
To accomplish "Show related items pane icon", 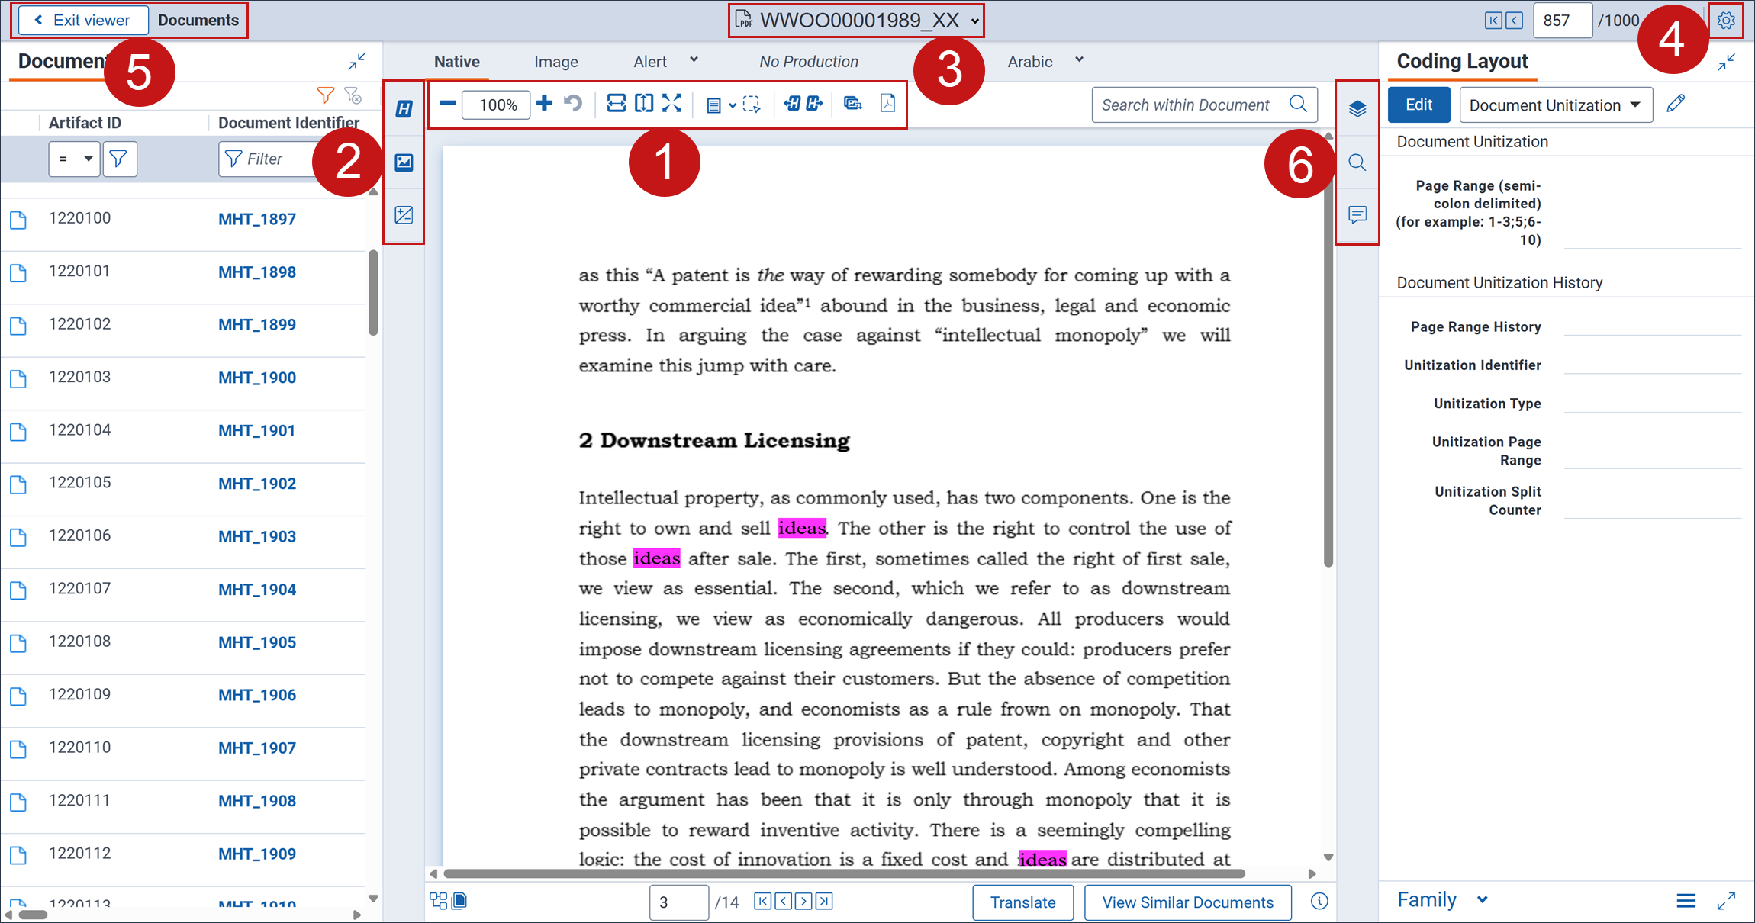I will [x=438, y=902].
